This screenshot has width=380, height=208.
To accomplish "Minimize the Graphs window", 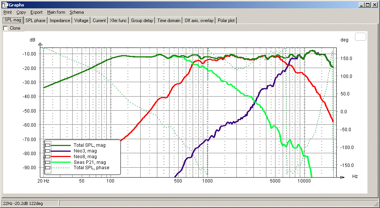I will pyautogui.click(x=362, y=5).
